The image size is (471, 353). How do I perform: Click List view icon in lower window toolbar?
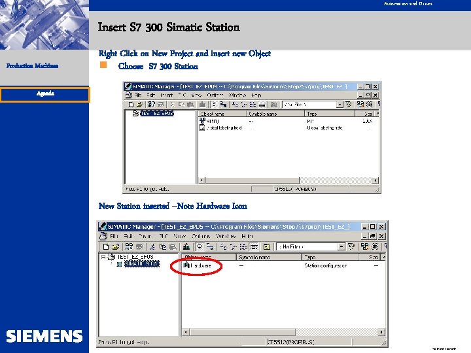[243, 246]
